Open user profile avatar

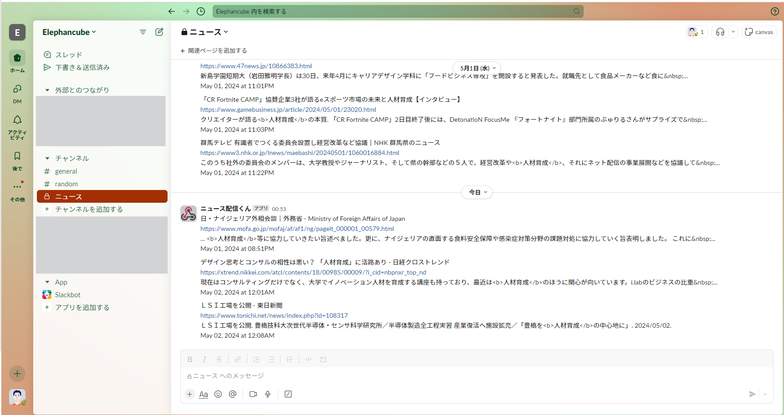click(17, 397)
